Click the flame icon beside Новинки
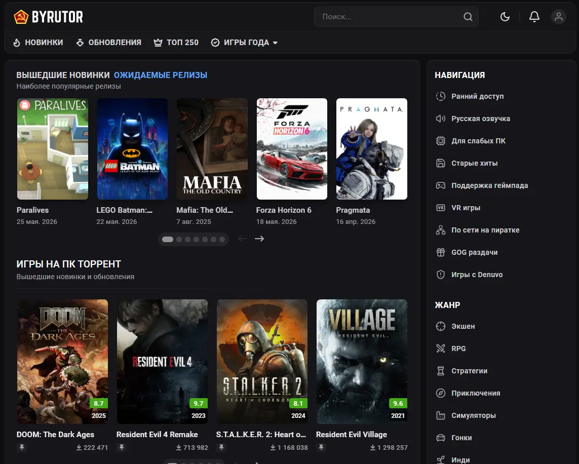This screenshot has height=464, width=579. click(17, 43)
